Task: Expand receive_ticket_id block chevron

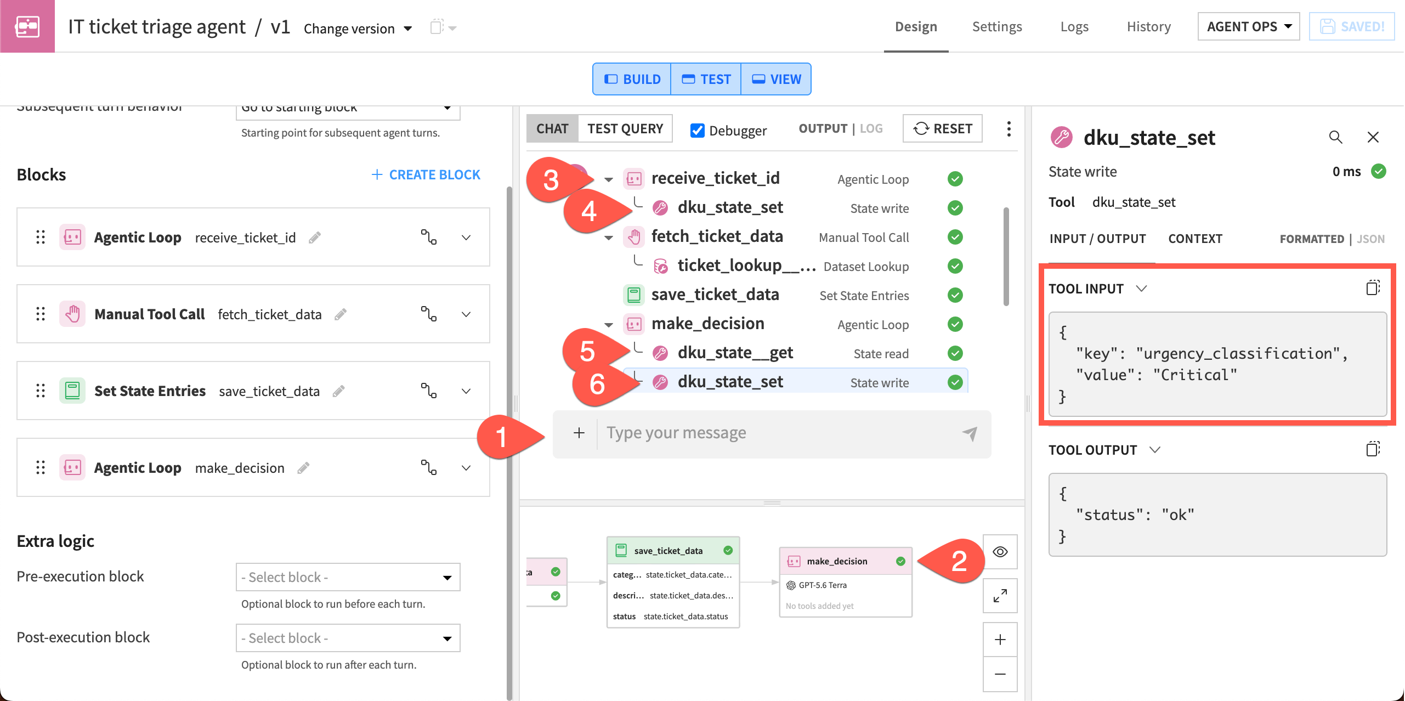Action: point(466,238)
